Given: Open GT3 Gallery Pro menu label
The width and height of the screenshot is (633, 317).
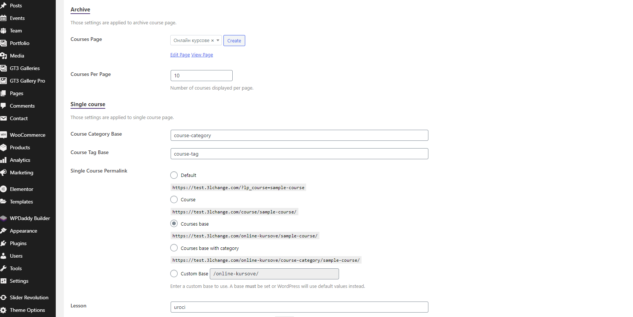Looking at the screenshot, I should [27, 81].
